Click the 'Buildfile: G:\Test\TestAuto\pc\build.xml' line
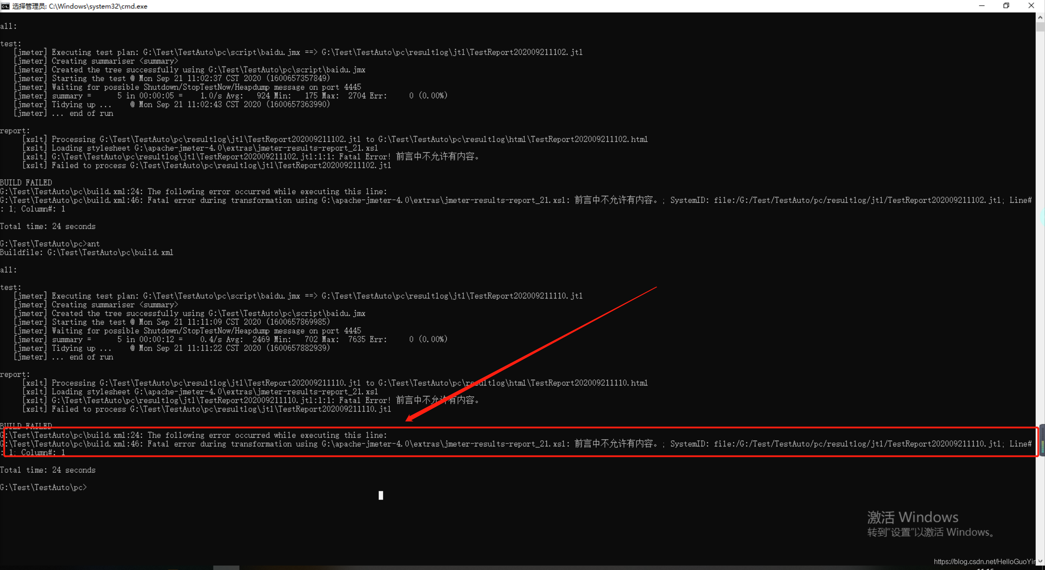 point(87,252)
